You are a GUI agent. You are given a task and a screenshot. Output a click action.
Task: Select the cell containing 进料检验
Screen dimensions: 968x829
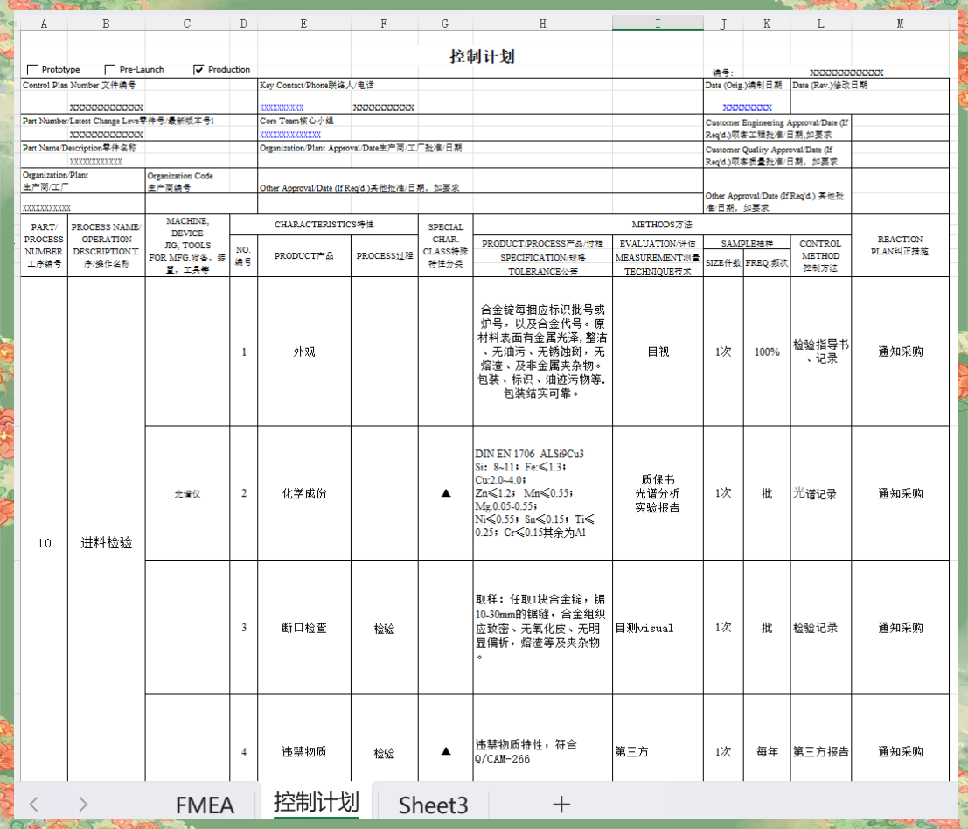coord(106,542)
